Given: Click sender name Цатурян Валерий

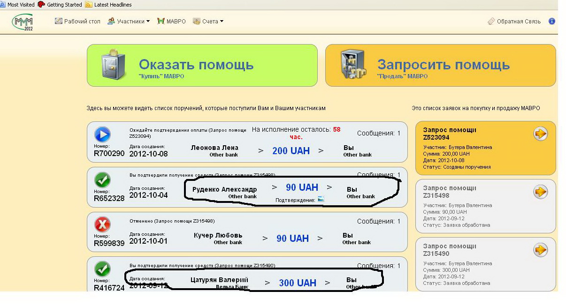Looking at the screenshot, I should click(219, 280).
